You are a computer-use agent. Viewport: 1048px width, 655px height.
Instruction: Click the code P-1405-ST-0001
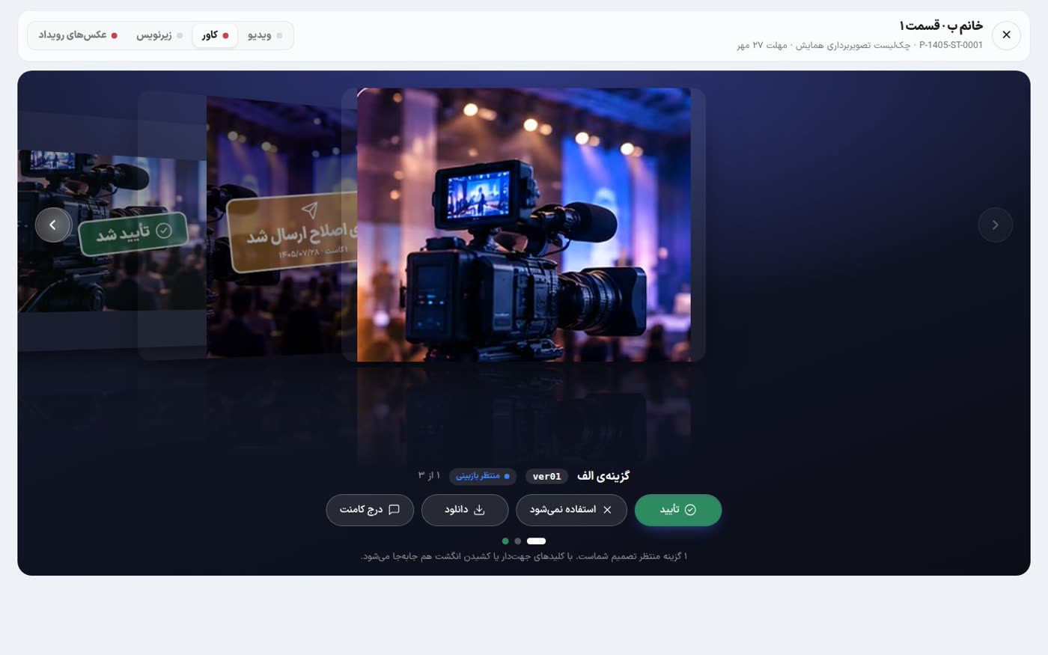point(951,45)
